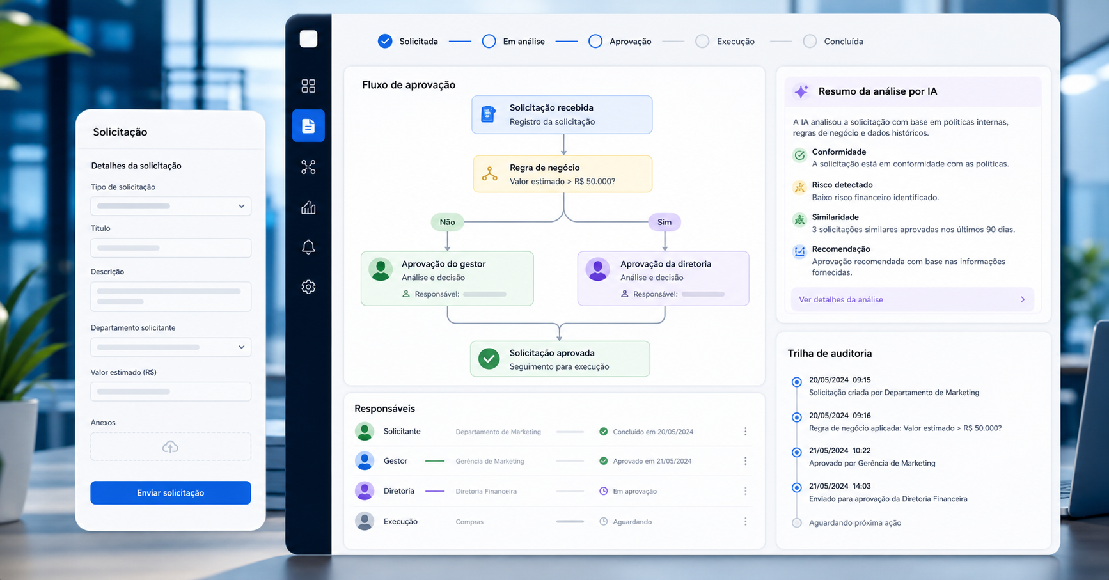Image resolution: width=1109 pixels, height=580 pixels.
Task: Expand the Departamento solicitante dropdown
Action: [171, 347]
